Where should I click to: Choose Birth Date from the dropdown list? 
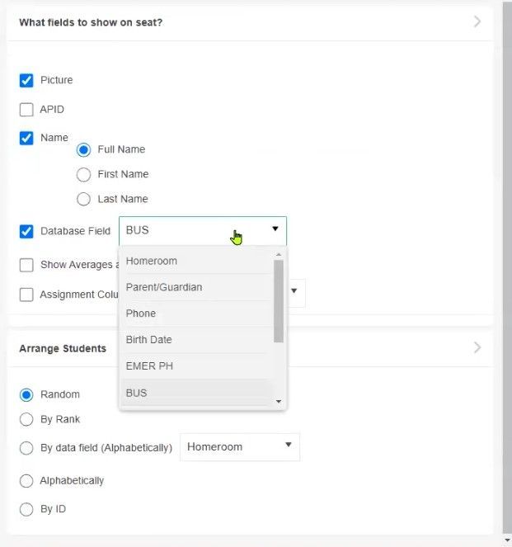tap(196, 340)
